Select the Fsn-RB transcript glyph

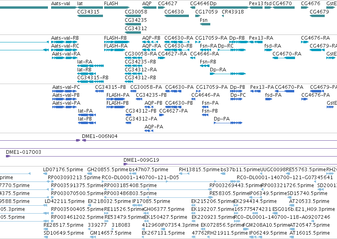[205, 66]
